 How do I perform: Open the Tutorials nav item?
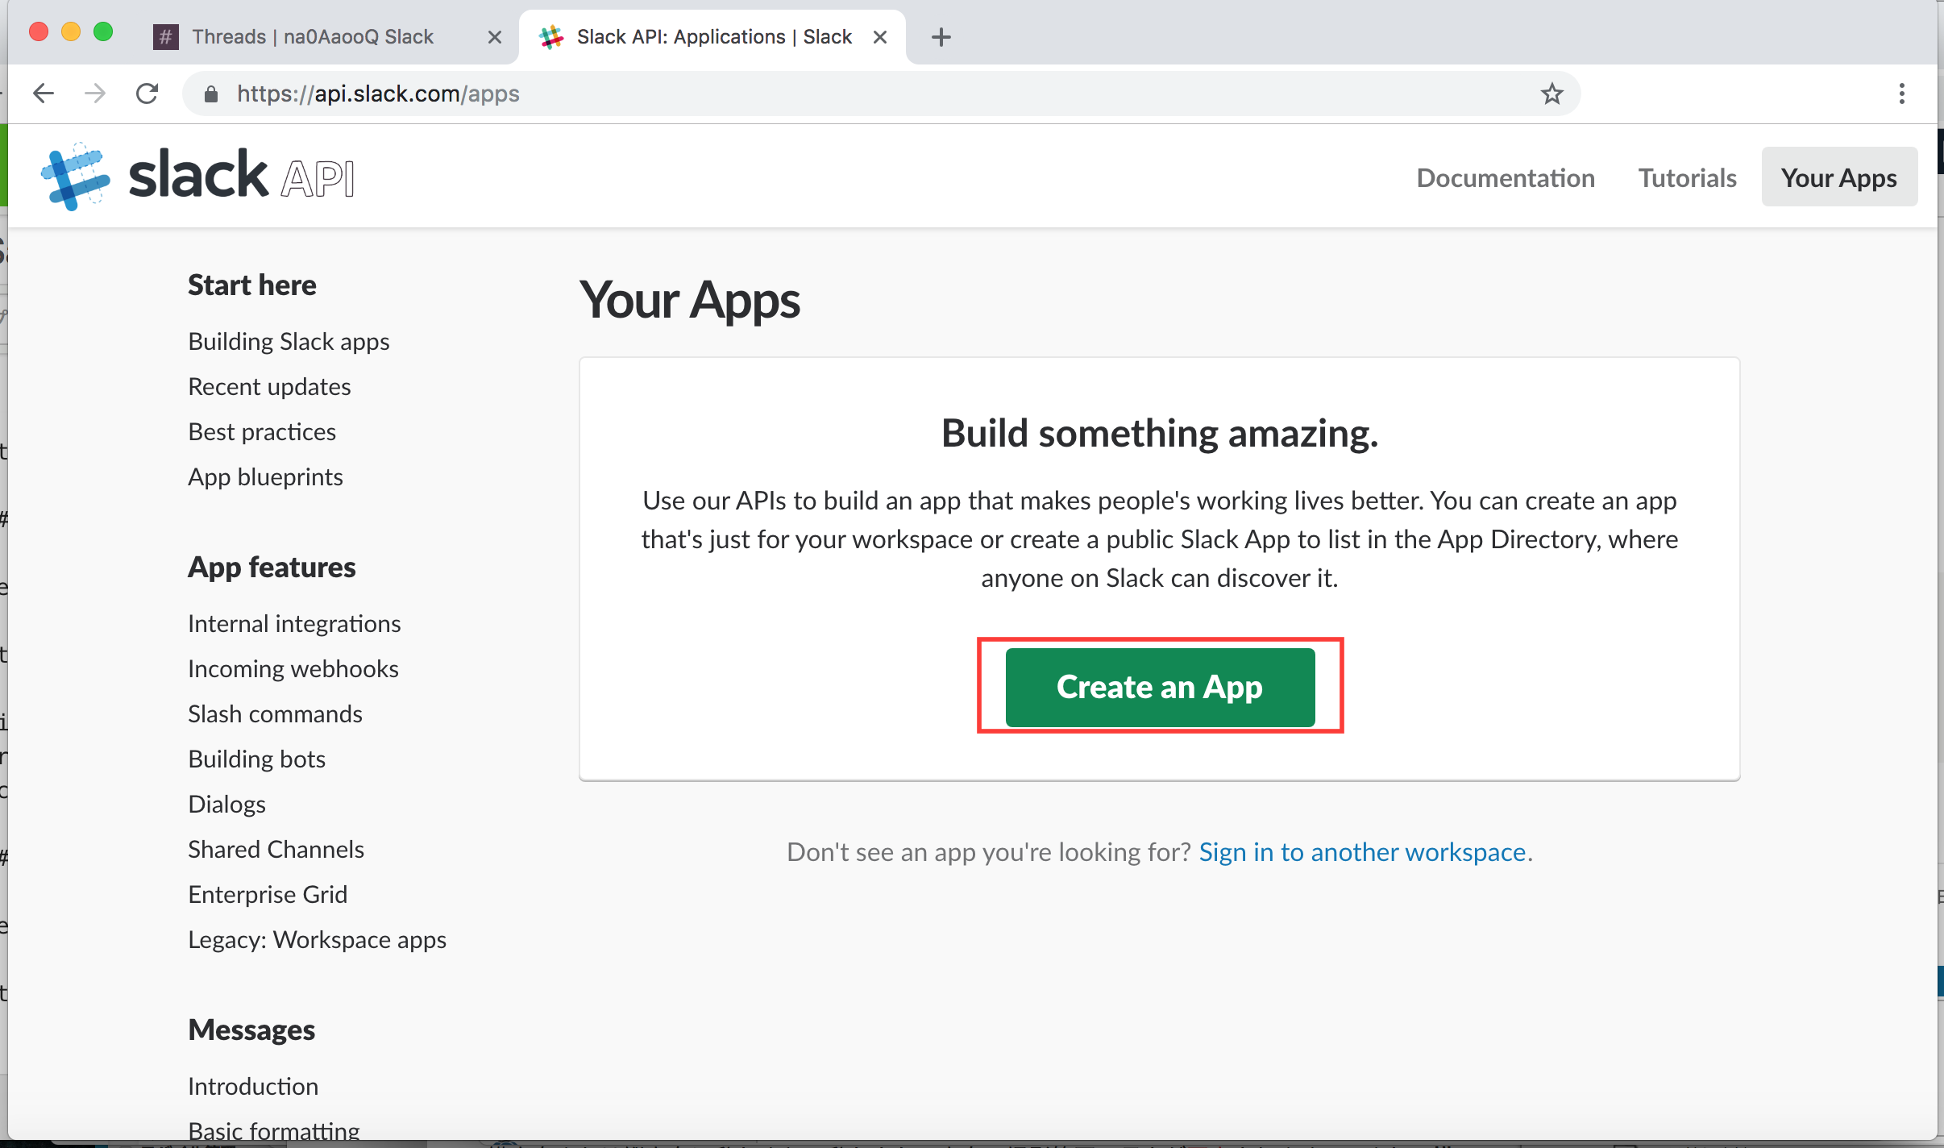pos(1687,177)
